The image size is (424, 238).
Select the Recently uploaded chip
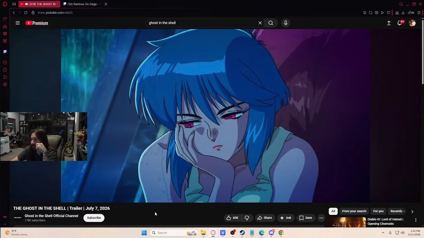pos(397,211)
